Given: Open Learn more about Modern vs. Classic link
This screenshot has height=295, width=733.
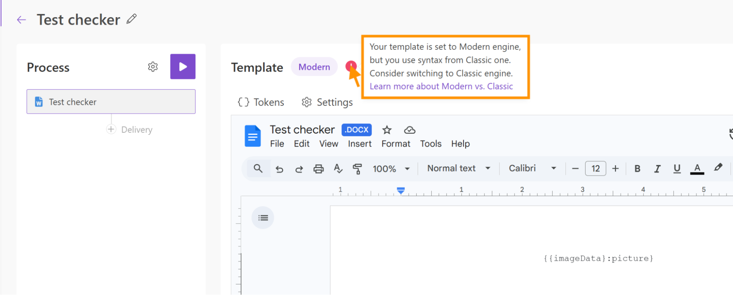Looking at the screenshot, I should click(441, 86).
